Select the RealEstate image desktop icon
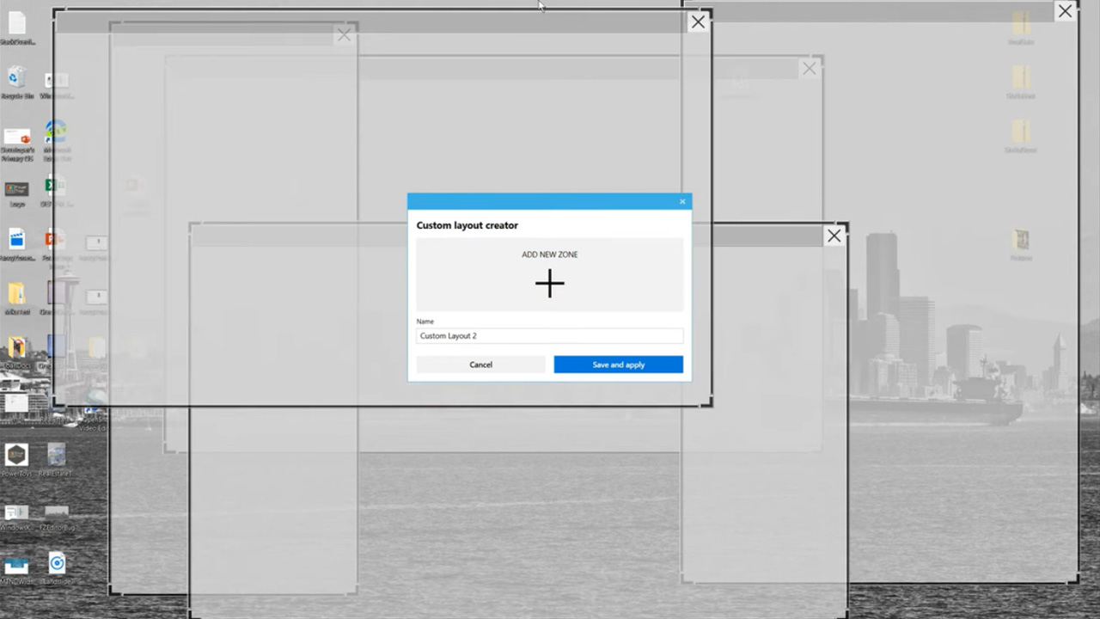Image resolution: width=1100 pixels, height=619 pixels. point(57,455)
